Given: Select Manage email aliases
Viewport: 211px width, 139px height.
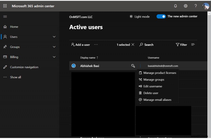Looking at the screenshot, I should pos(158,100).
